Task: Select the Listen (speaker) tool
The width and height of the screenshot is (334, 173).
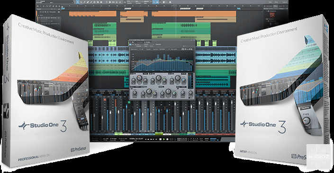Action: [101, 2]
